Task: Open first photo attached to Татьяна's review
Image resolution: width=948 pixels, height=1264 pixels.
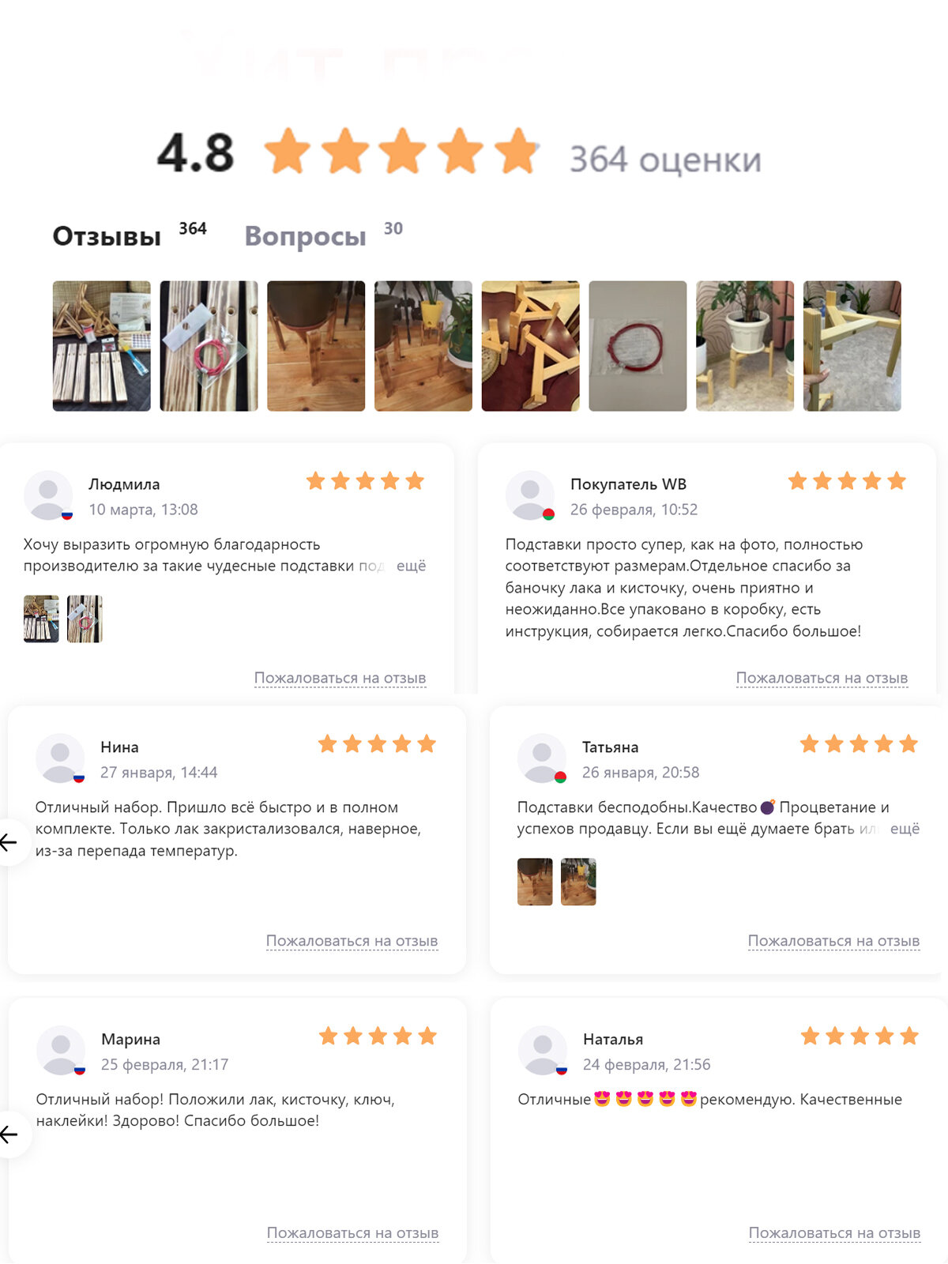Action: tap(535, 882)
